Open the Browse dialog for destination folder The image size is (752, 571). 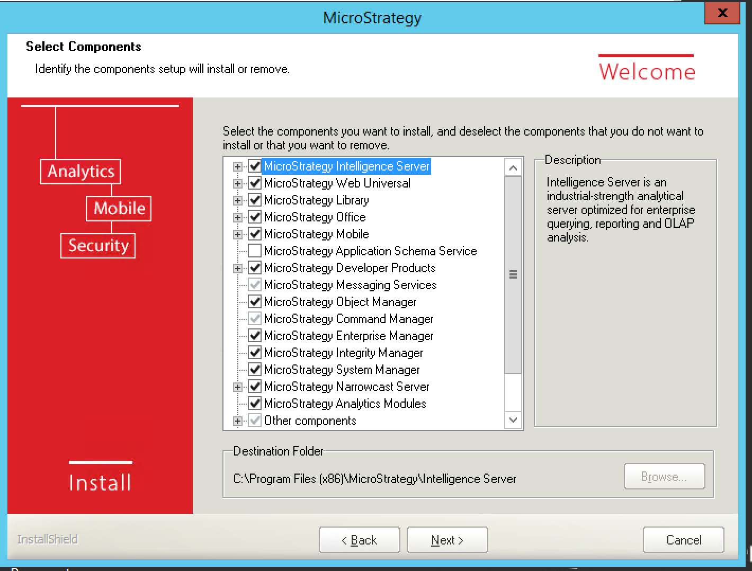click(664, 476)
